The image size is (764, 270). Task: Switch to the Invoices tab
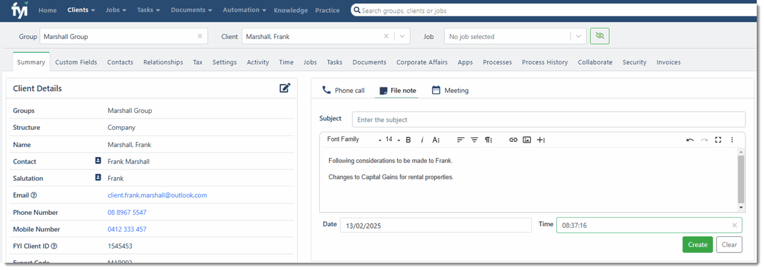coord(668,62)
